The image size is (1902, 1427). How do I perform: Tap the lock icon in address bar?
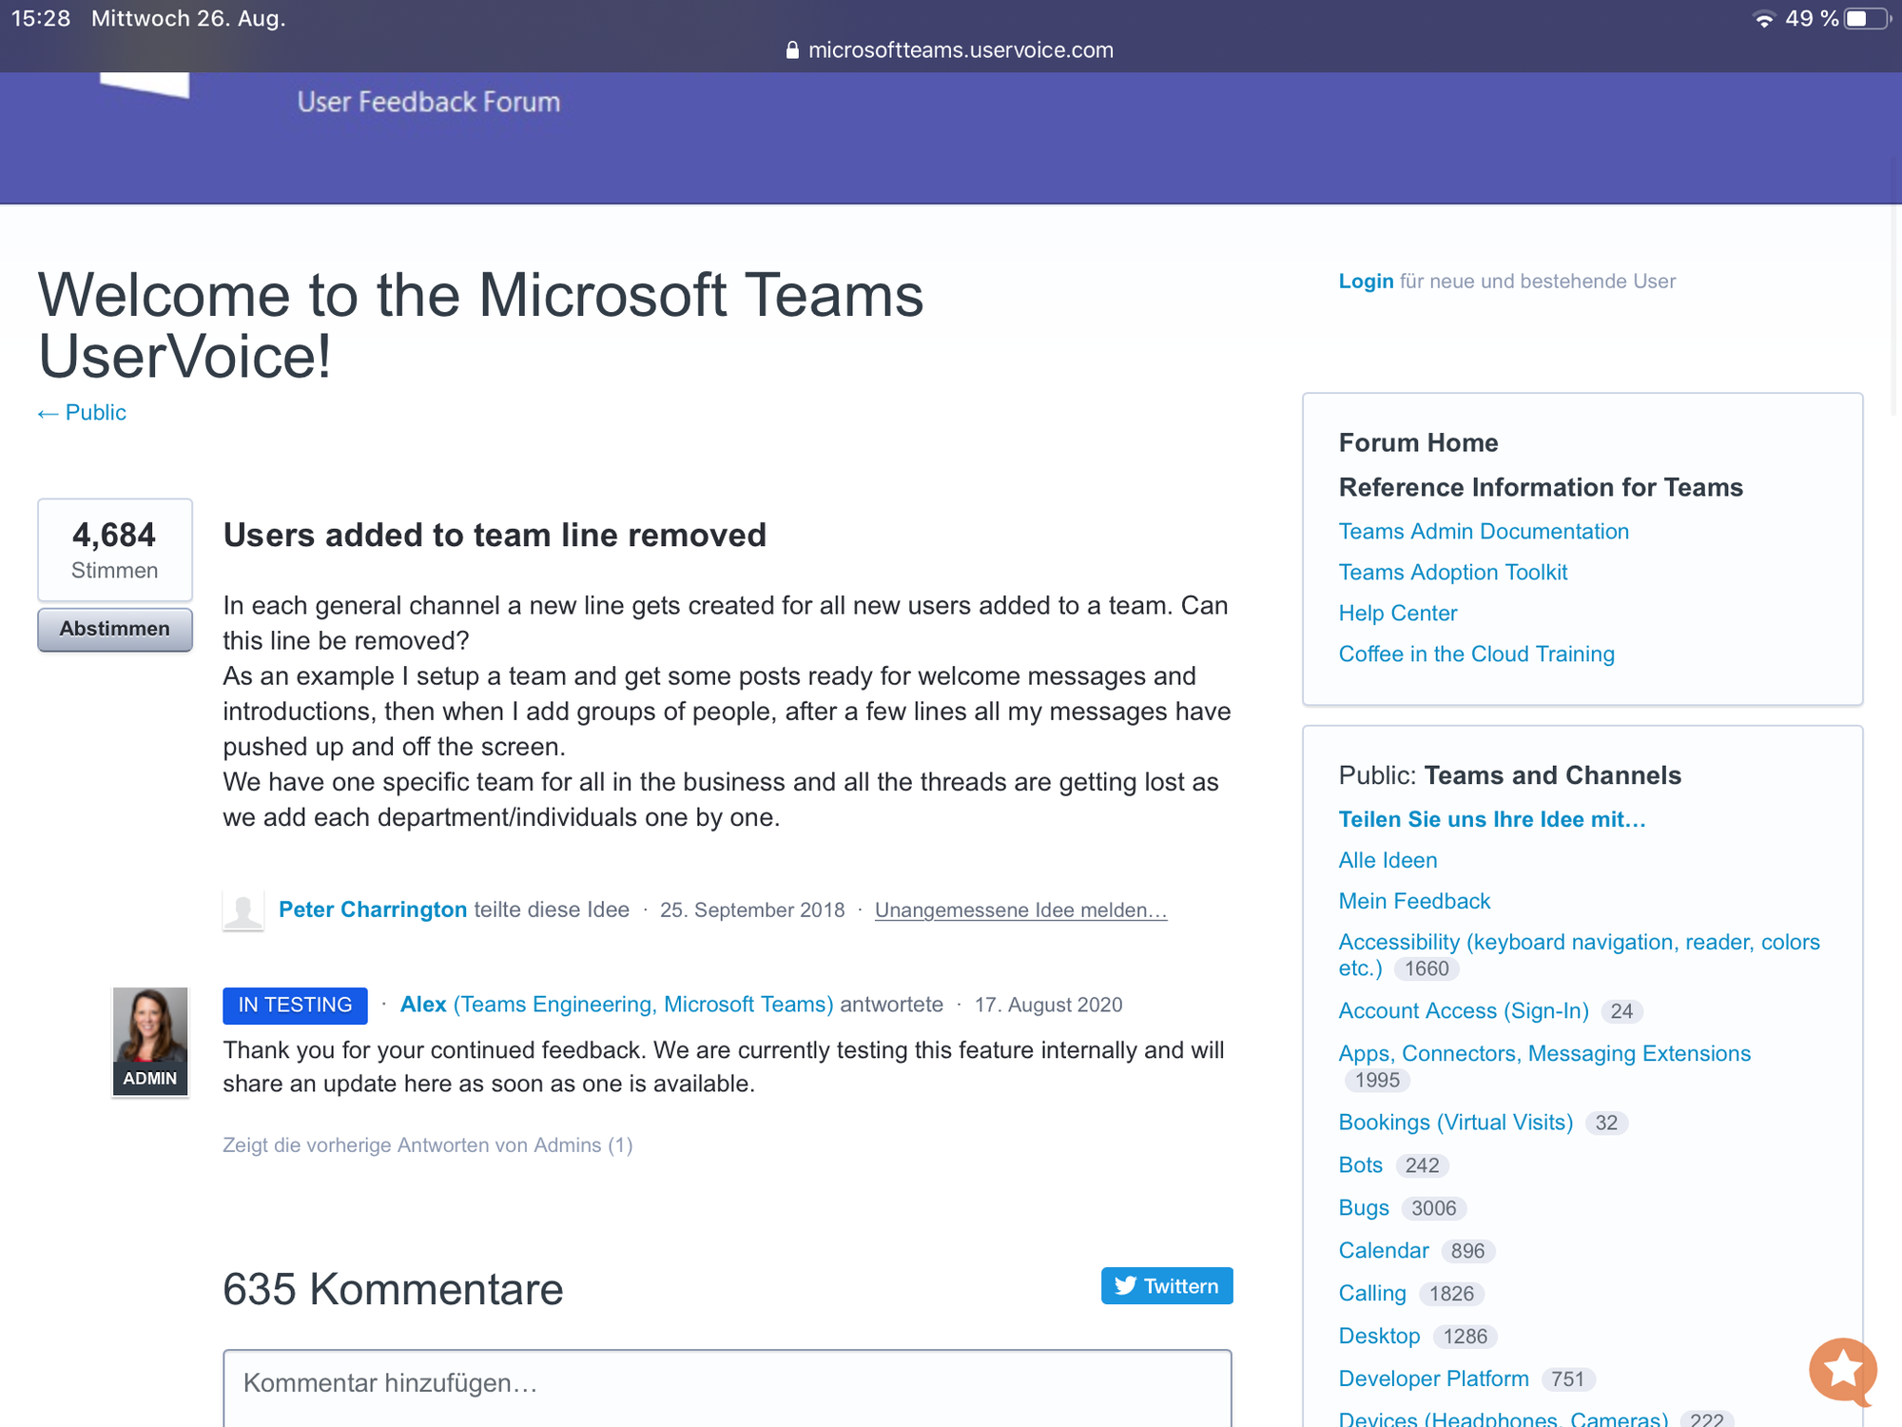point(792,50)
